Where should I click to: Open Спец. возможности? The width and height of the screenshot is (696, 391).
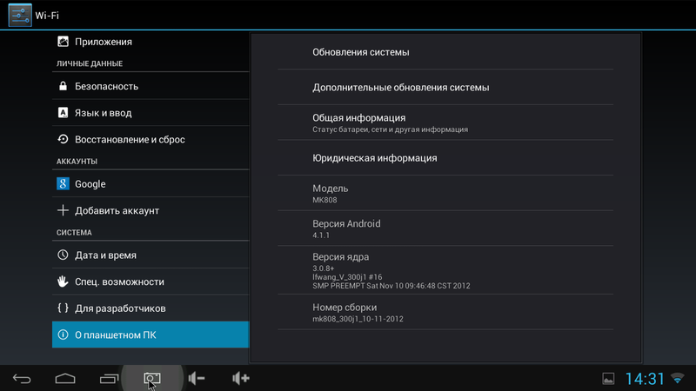coord(151,282)
